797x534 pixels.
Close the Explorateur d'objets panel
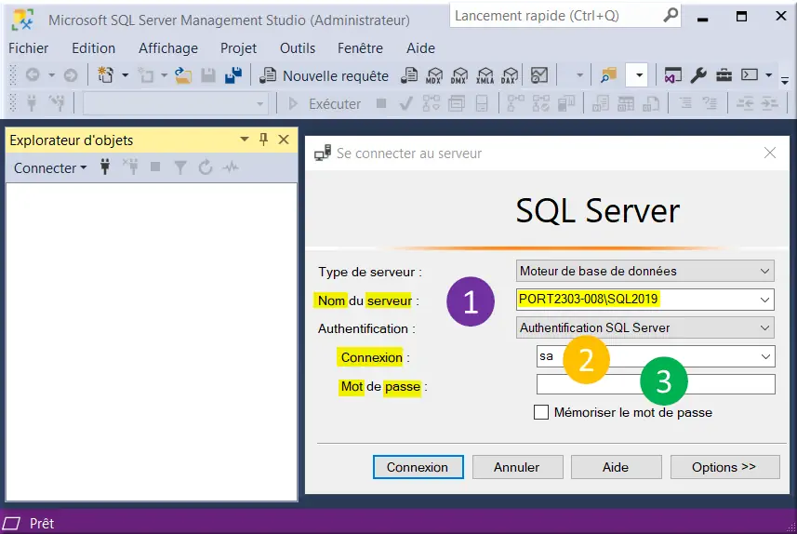(x=284, y=140)
